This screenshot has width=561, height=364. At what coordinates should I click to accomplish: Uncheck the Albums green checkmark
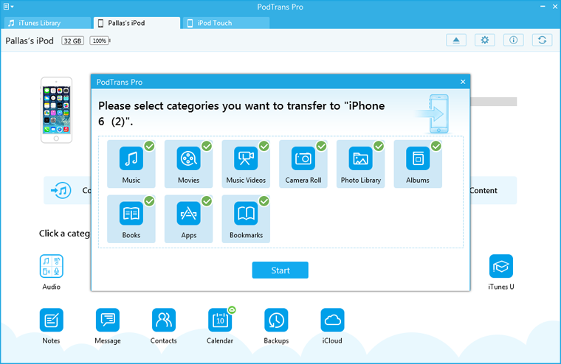(x=436, y=146)
